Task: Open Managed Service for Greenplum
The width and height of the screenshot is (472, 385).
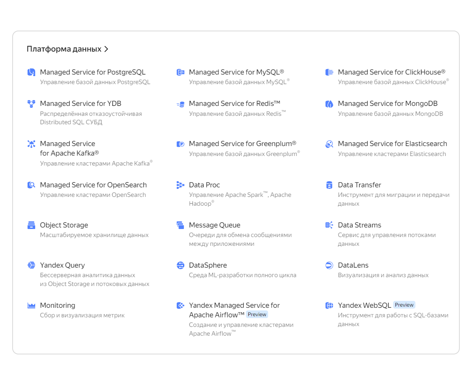Action: click(243, 143)
